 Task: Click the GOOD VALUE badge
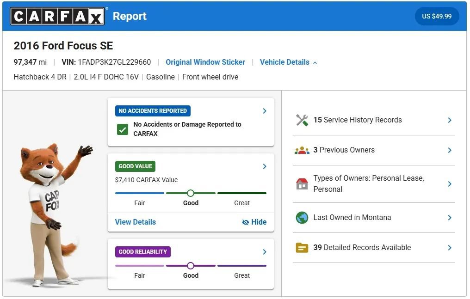[x=135, y=166]
